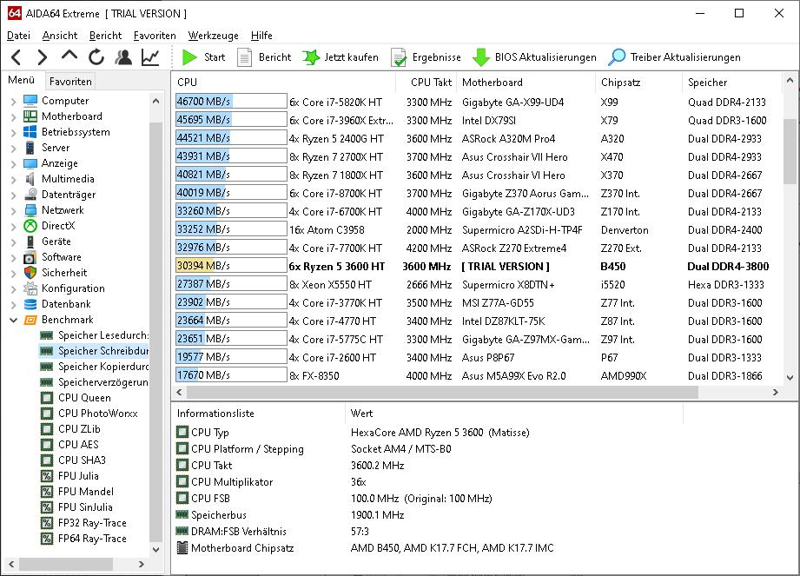
Task: Collapse the Benchmark tree node
Action: coord(14,321)
